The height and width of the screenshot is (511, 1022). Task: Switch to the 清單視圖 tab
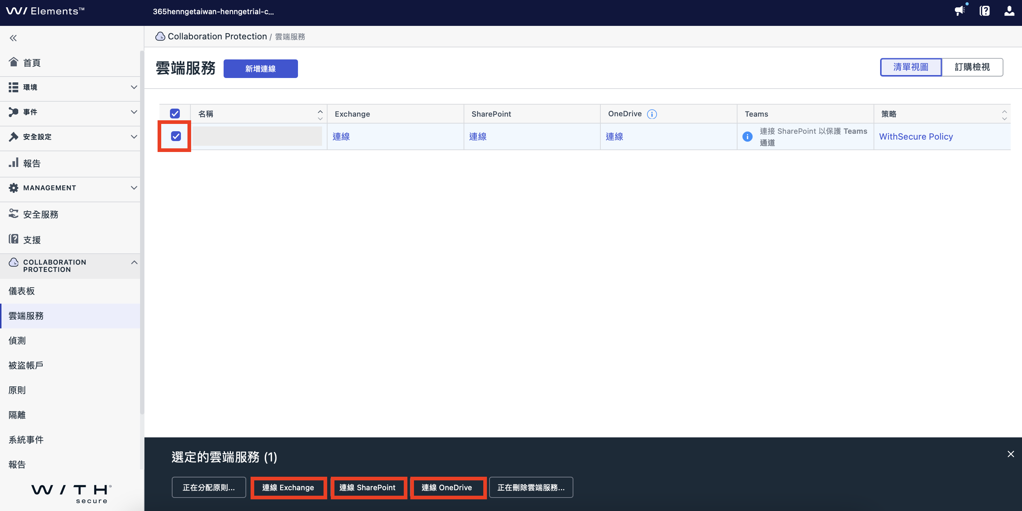pyautogui.click(x=911, y=67)
